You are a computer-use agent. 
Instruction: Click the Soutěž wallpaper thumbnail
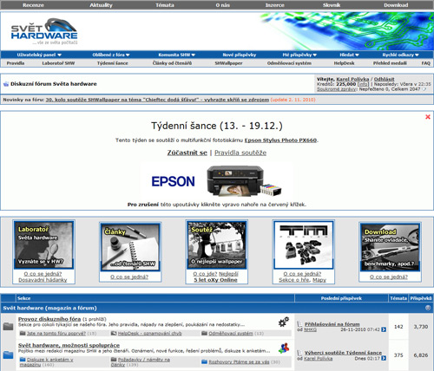pos(216,245)
